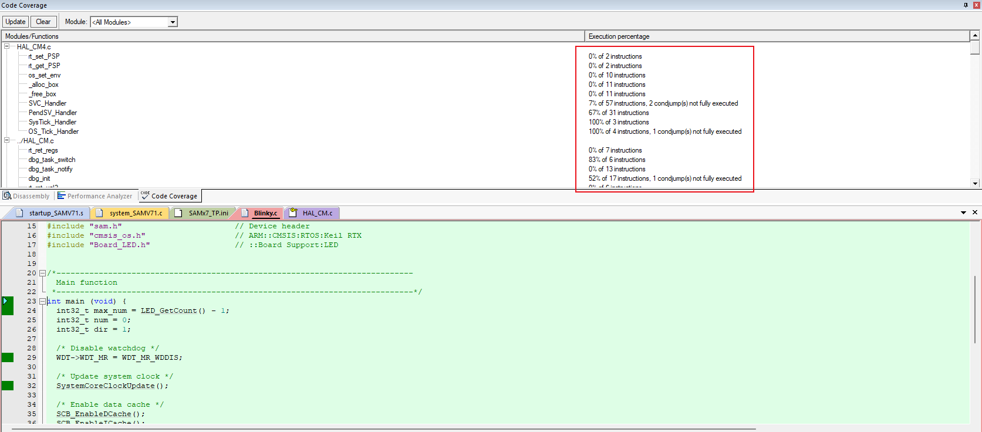
Task: Click the Performance Analyzer tab icon
Action: click(x=61, y=196)
